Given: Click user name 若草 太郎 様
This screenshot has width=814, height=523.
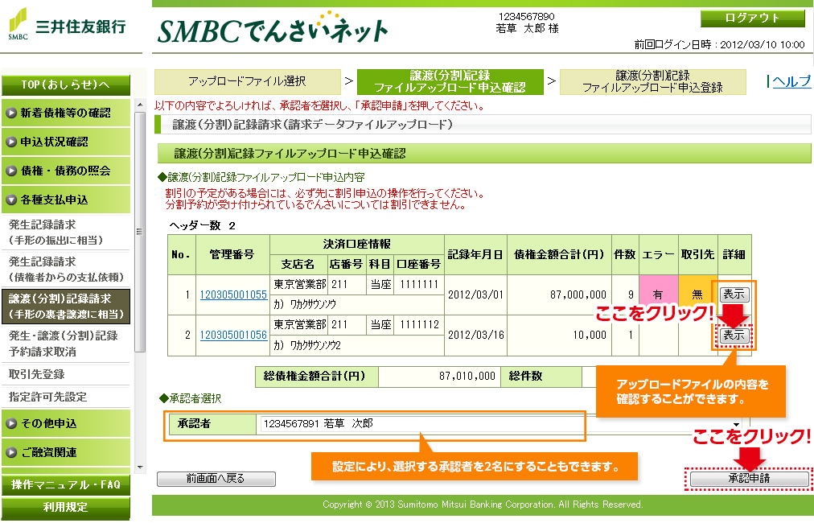Looking at the screenshot, I should [527, 29].
